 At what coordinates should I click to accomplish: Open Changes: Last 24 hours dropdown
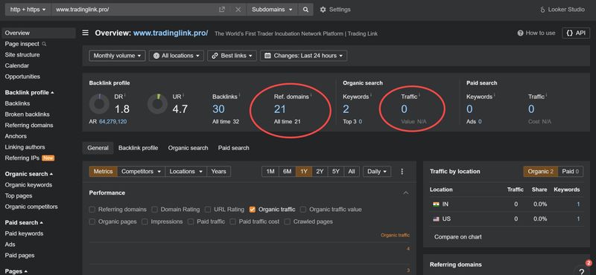(303, 56)
